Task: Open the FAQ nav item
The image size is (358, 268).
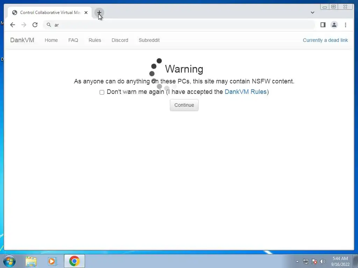Action: [x=73, y=40]
